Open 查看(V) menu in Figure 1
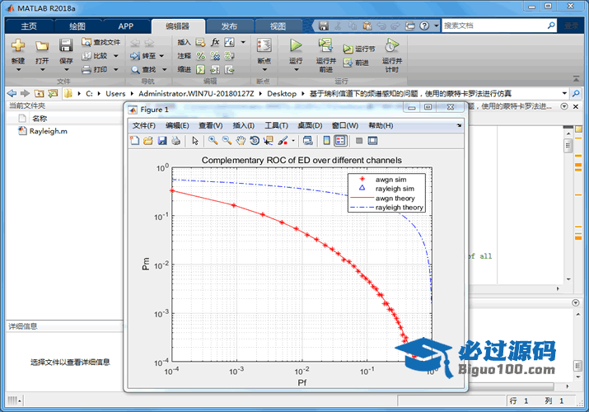The width and height of the screenshot is (589, 412). [210, 125]
